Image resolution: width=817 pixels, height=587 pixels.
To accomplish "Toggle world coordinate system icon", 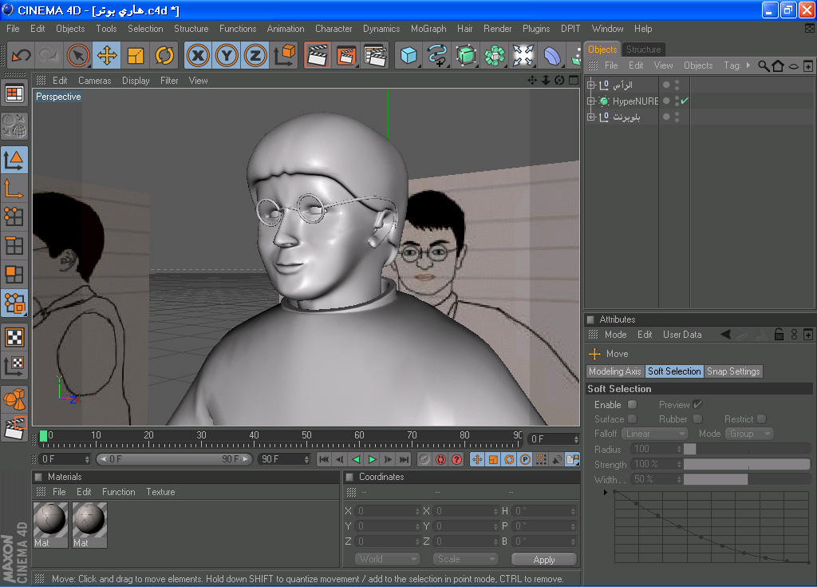I will [x=285, y=55].
